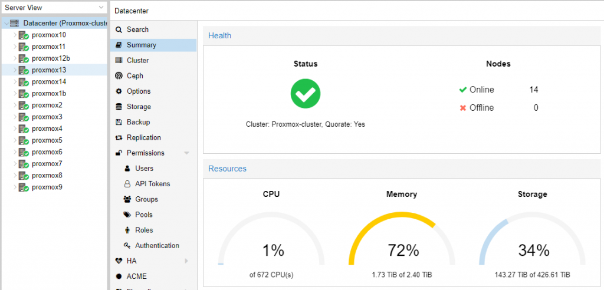Expand the proxmox4 tree node
The height and width of the screenshot is (290, 604).
[15, 129]
